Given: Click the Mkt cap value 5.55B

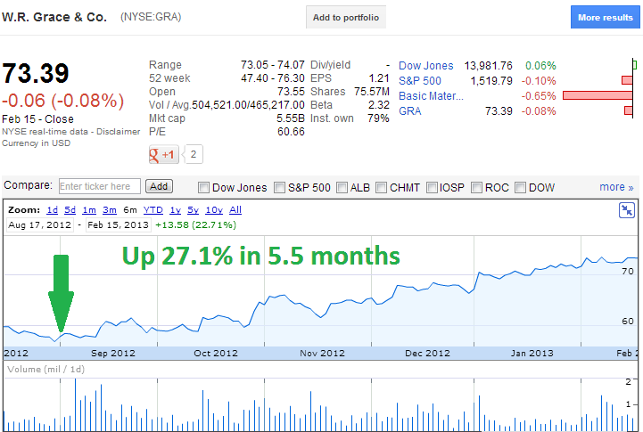Looking at the screenshot, I should (x=291, y=118).
